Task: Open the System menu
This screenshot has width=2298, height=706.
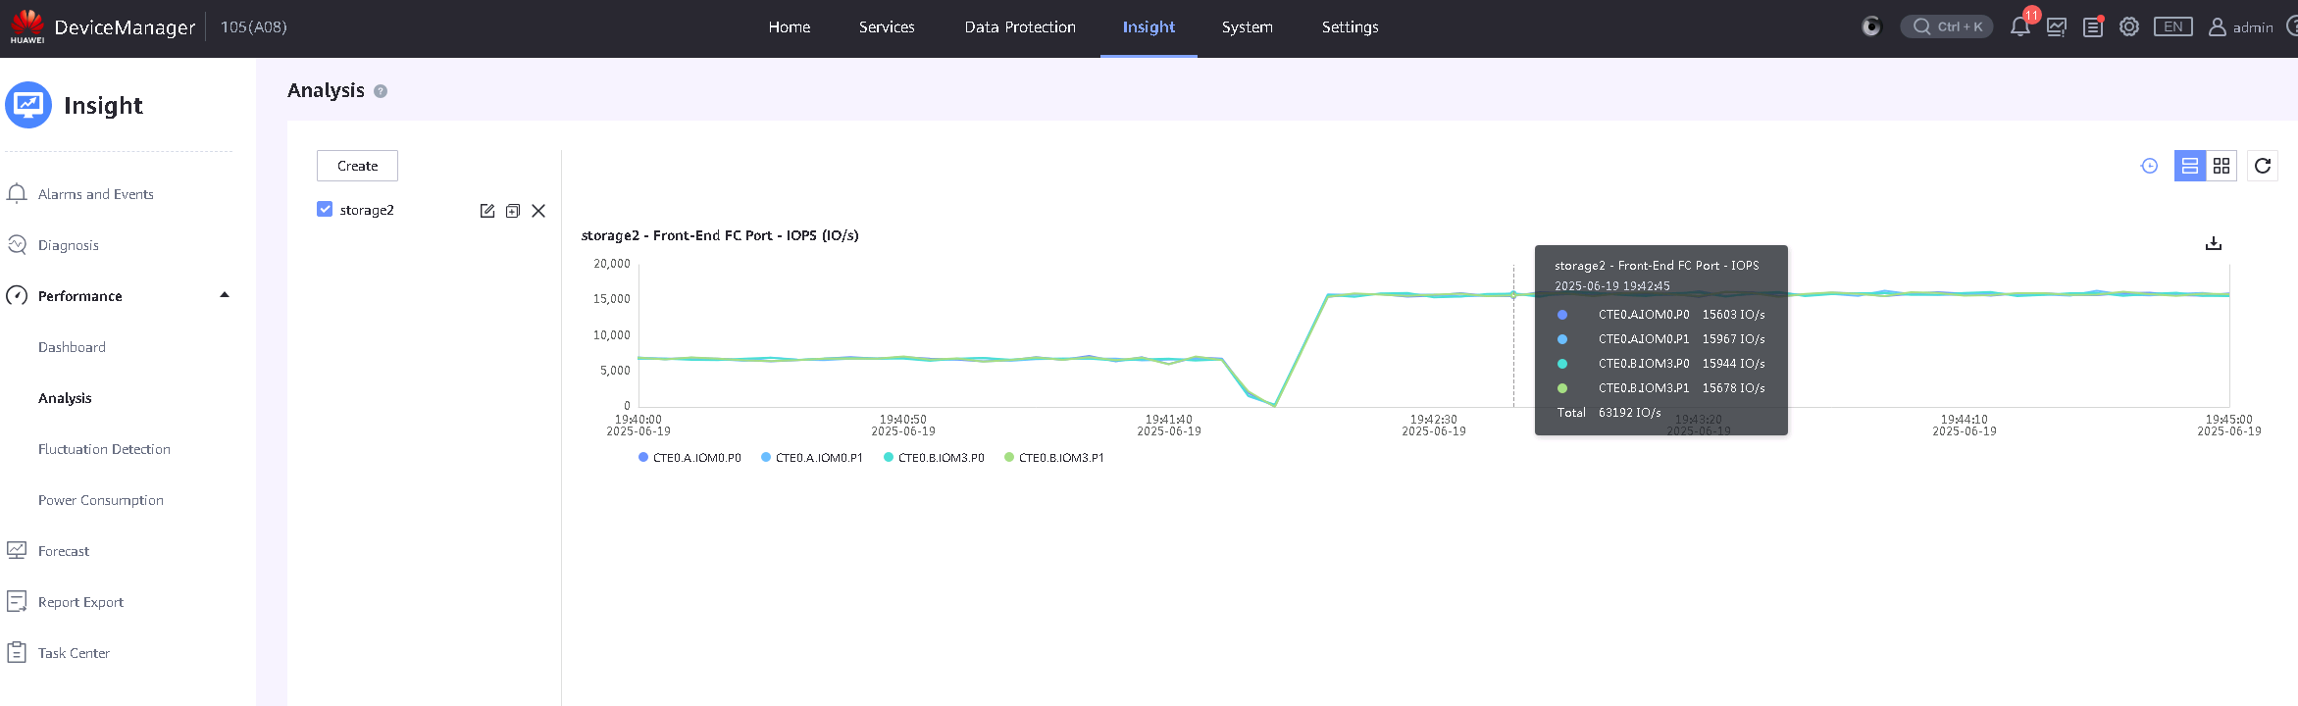Action: pos(1248,27)
